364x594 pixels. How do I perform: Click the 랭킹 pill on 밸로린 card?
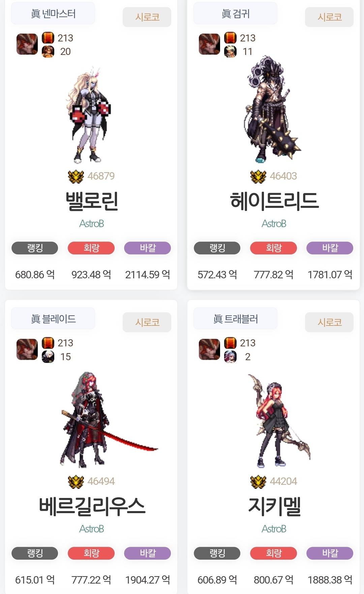coord(35,248)
